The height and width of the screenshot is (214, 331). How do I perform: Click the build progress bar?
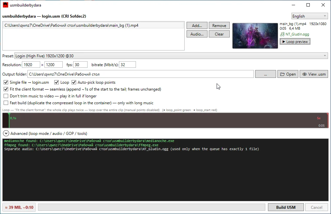click(x=151, y=207)
